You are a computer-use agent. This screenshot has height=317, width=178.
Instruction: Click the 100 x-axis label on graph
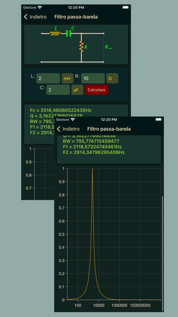click(78, 305)
